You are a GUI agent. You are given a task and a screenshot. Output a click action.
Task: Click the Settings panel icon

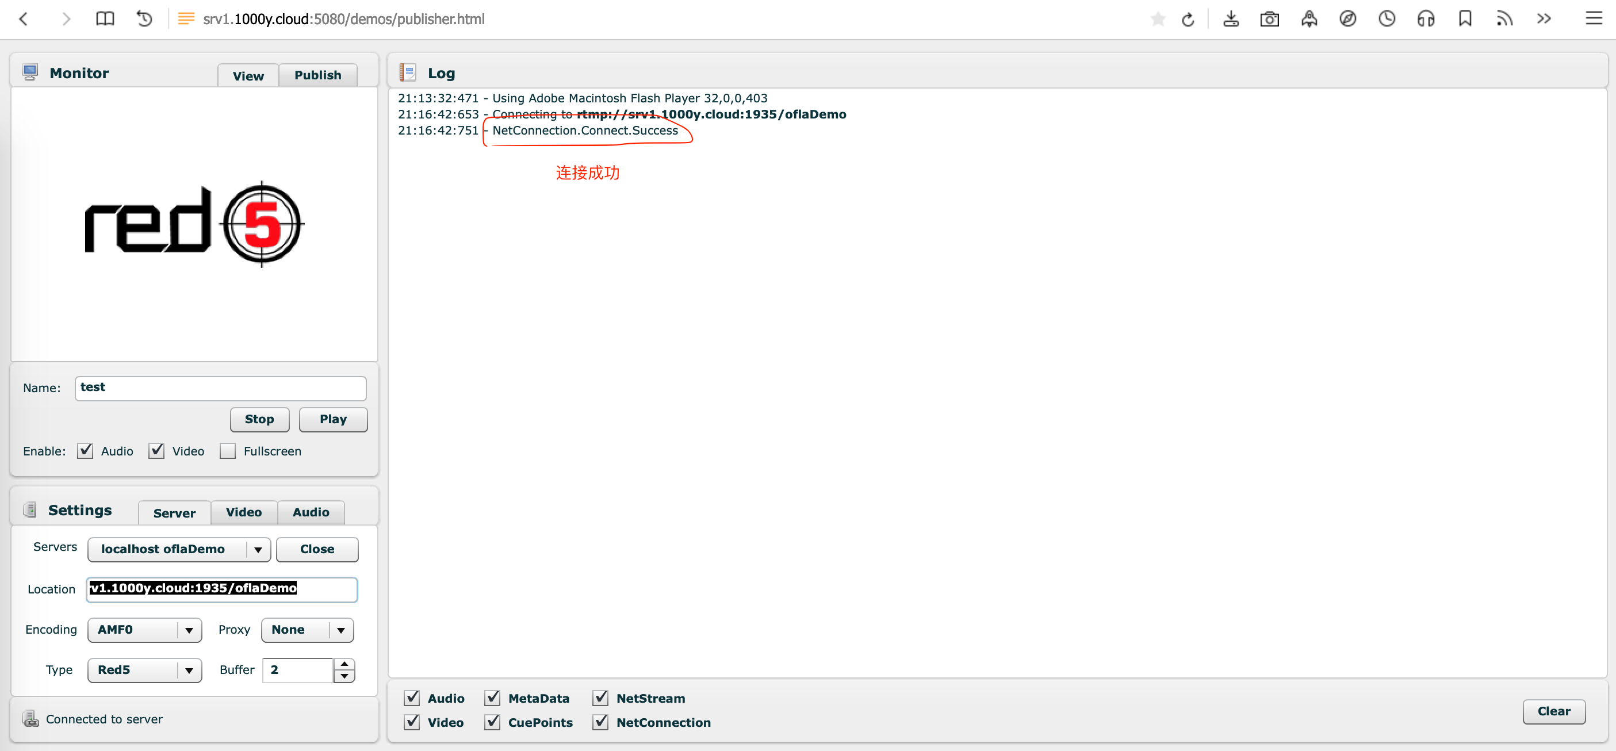(29, 509)
